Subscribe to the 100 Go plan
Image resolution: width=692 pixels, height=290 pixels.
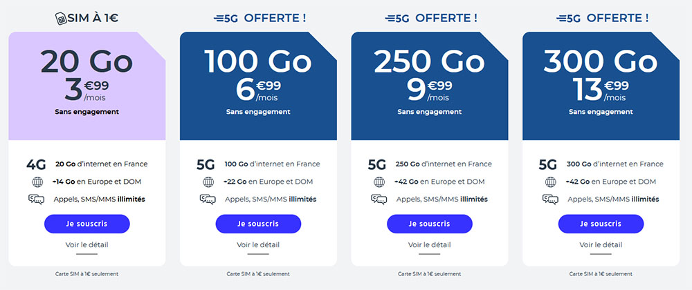pyautogui.click(x=258, y=224)
